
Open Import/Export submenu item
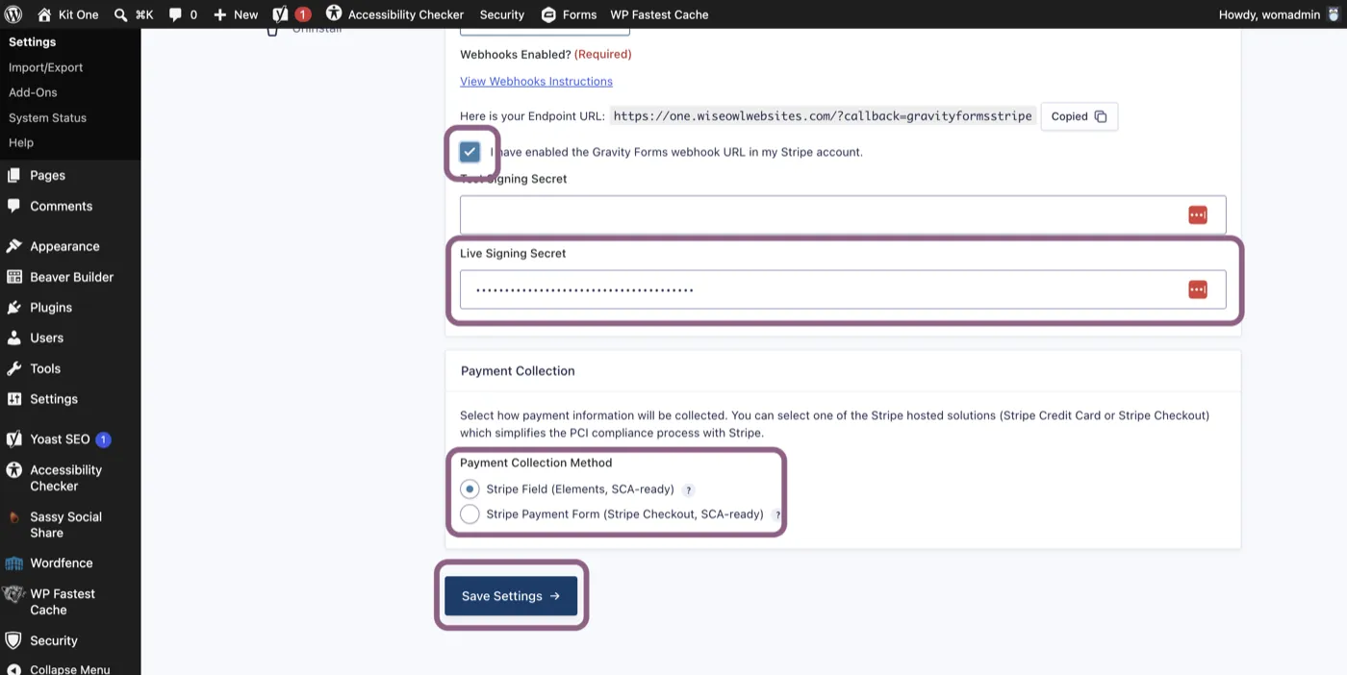tap(46, 67)
